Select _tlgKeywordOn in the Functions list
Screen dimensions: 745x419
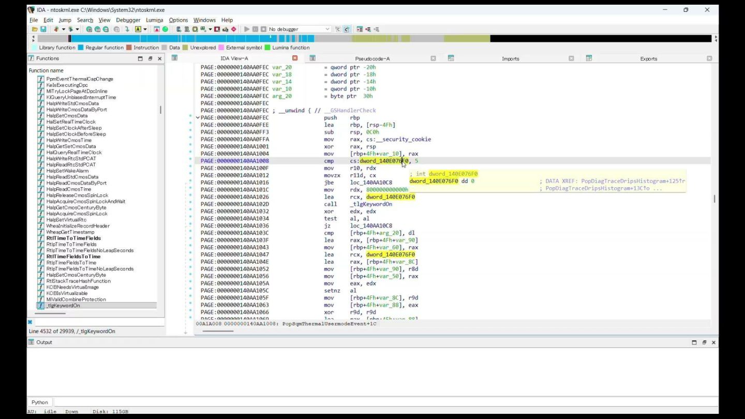tap(63, 306)
